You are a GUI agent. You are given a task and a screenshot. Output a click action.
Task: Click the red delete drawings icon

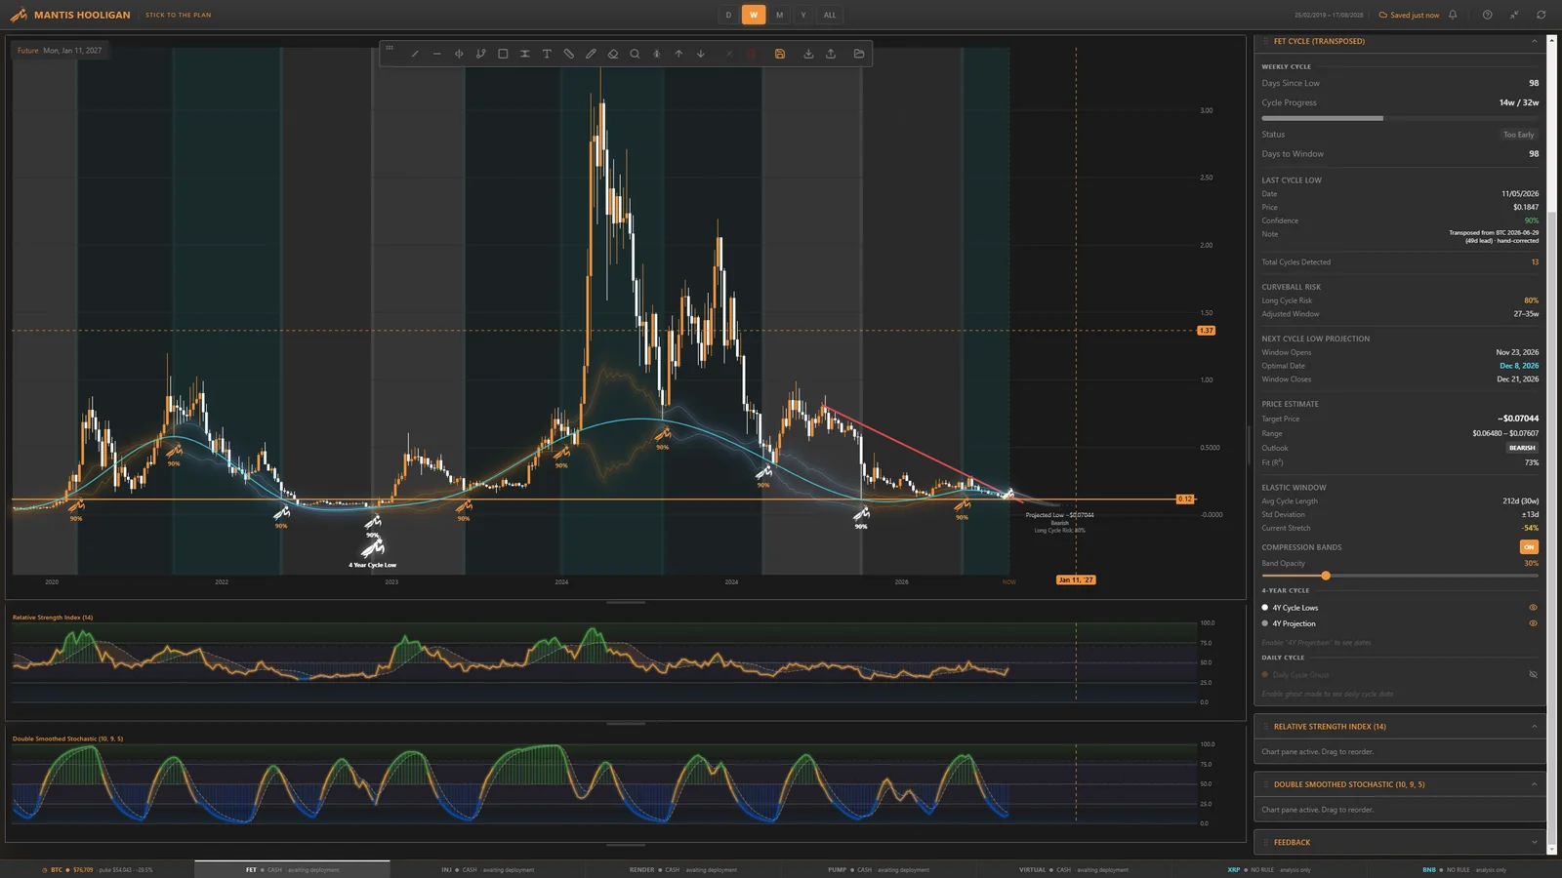[752, 54]
